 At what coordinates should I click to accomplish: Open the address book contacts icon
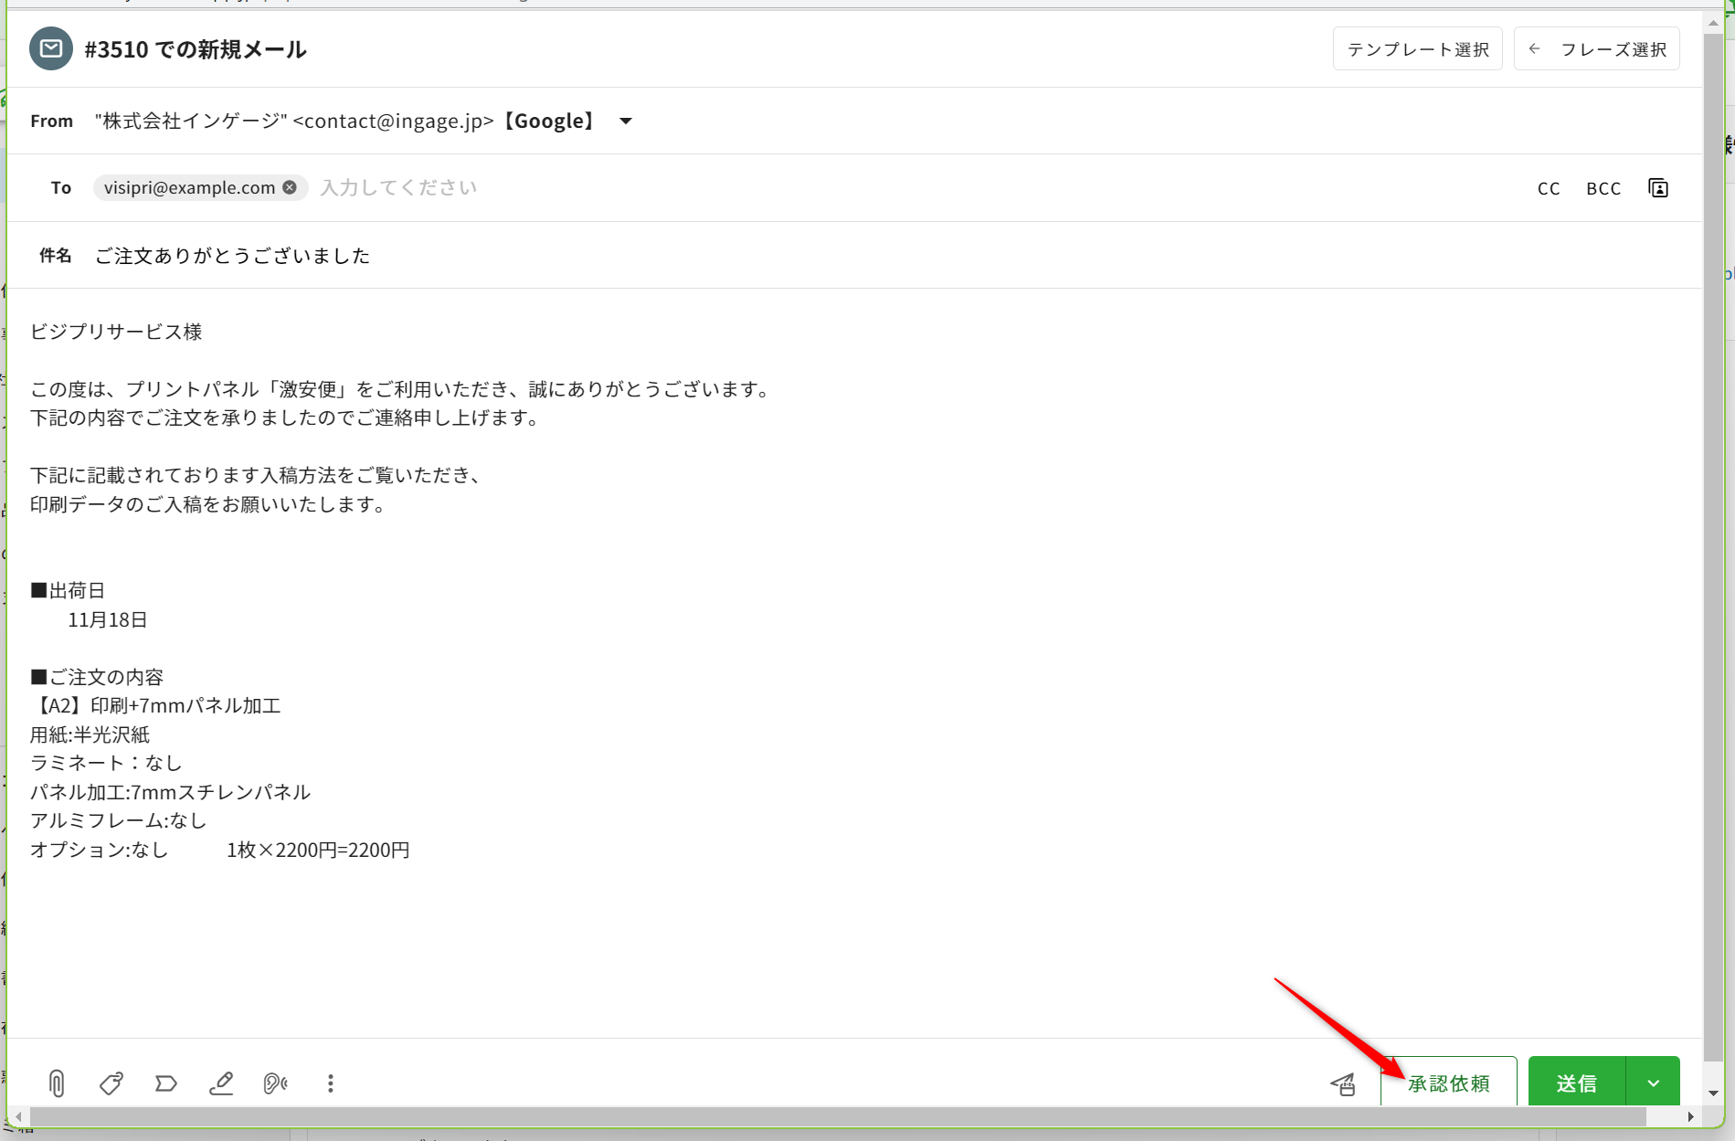pos(1658,188)
